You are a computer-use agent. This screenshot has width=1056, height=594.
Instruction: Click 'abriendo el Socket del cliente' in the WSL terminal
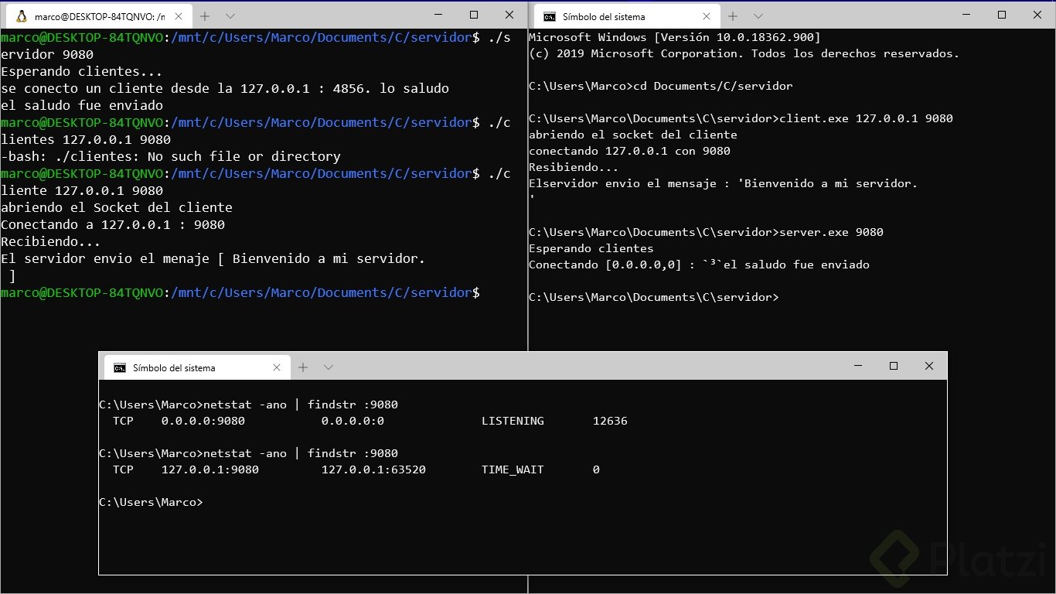coord(117,207)
